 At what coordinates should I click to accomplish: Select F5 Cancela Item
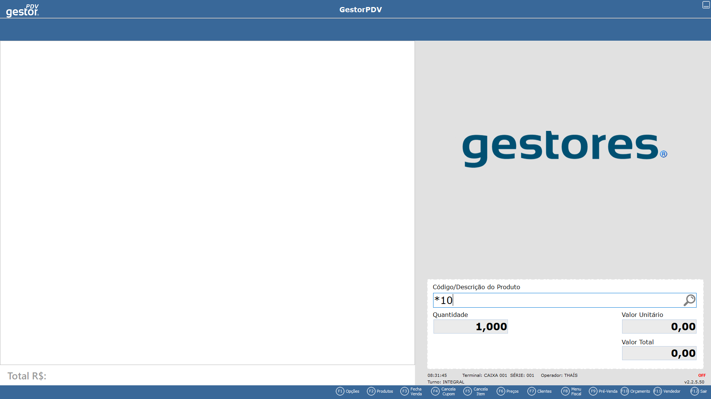coord(476,391)
